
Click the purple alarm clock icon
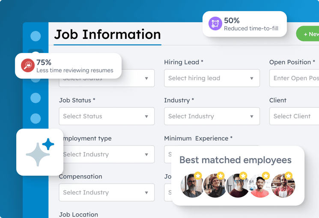[x=215, y=24]
